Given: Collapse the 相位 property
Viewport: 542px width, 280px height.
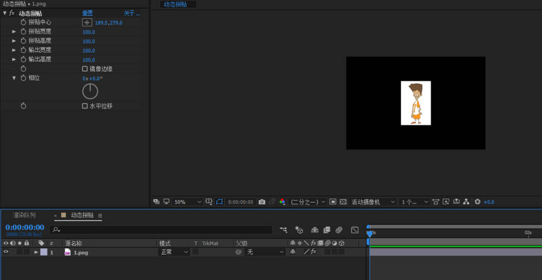Looking at the screenshot, I should pyautogui.click(x=14, y=78).
